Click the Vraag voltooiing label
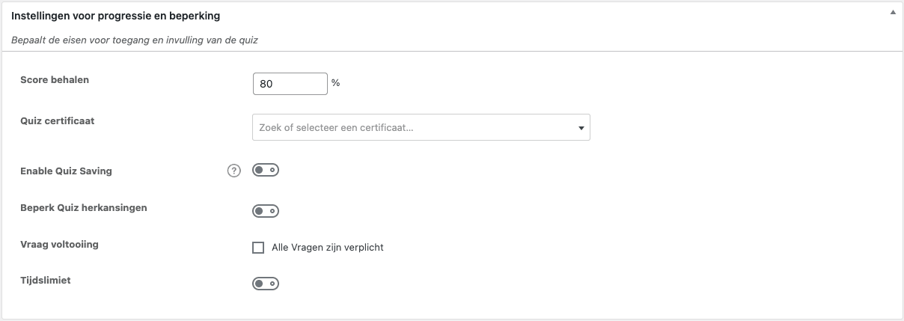The height and width of the screenshot is (321, 904). tap(59, 245)
